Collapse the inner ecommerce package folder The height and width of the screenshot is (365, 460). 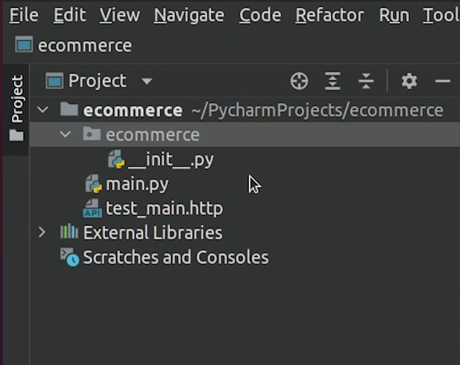click(x=65, y=134)
